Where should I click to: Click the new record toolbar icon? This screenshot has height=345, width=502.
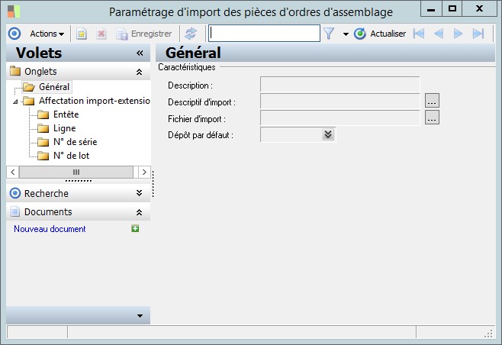[82, 34]
